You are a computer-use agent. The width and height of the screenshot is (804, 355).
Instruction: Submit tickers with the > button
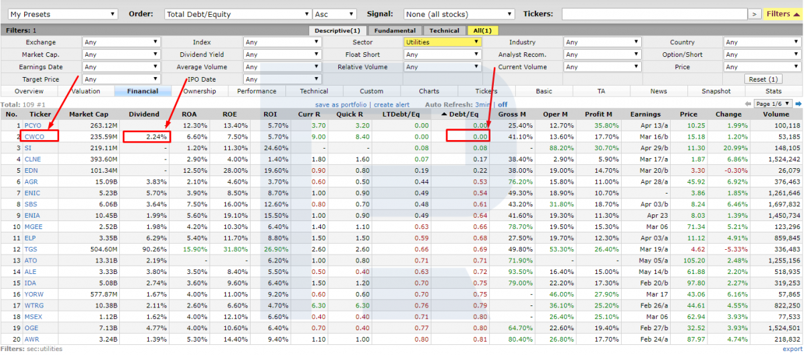coord(754,14)
